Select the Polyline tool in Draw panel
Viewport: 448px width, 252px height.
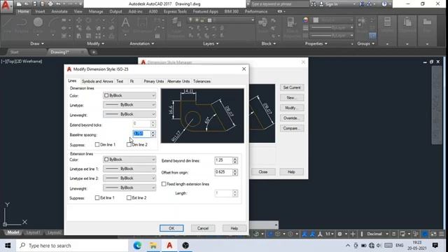click(x=22, y=25)
